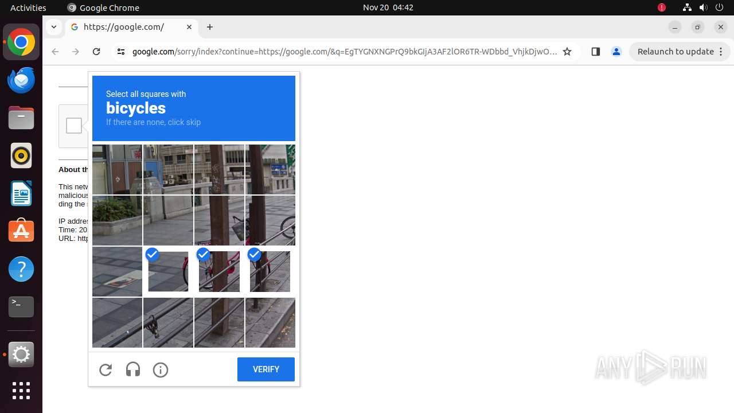Close the Chrome window
This screenshot has height=413, width=734.
pyautogui.click(x=721, y=27)
